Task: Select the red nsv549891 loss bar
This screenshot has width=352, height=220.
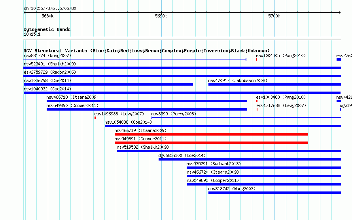Action: tap(211, 143)
